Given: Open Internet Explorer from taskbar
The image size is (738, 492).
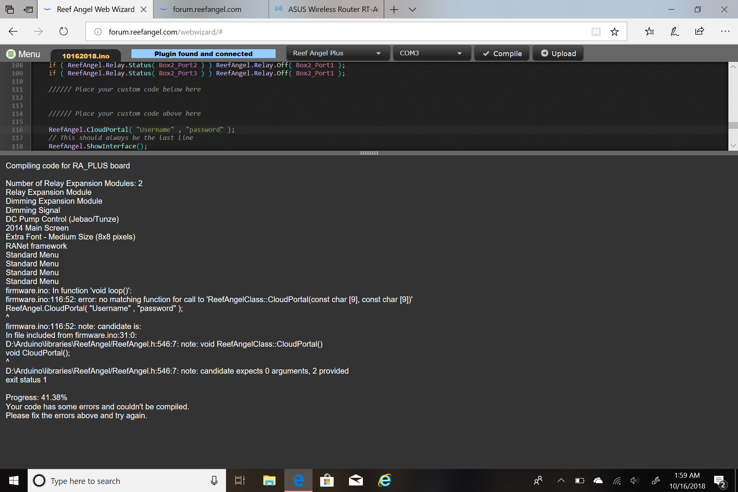Looking at the screenshot, I should tap(385, 480).
